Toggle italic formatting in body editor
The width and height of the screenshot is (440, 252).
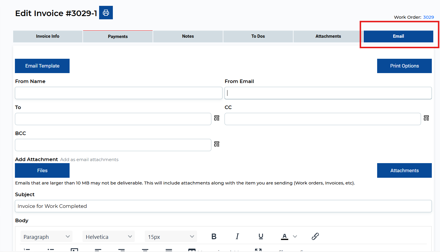237,237
